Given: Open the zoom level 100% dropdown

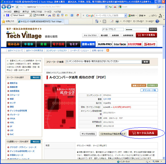Looking at the screenshot, I should tap(158, 162).
